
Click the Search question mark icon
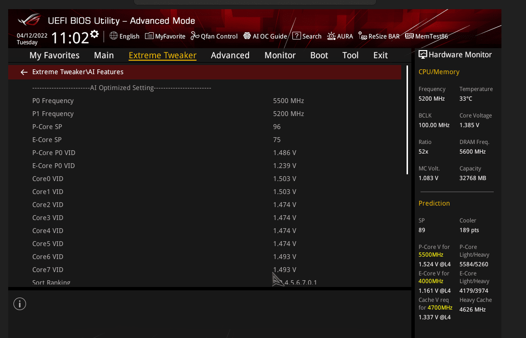point(297,36)
